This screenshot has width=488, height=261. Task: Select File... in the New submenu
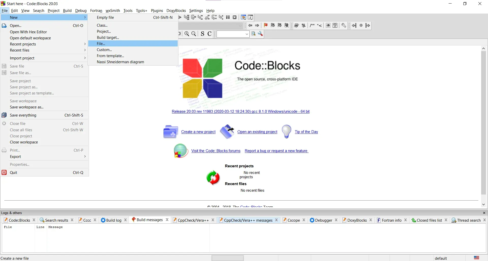[133, 43]
